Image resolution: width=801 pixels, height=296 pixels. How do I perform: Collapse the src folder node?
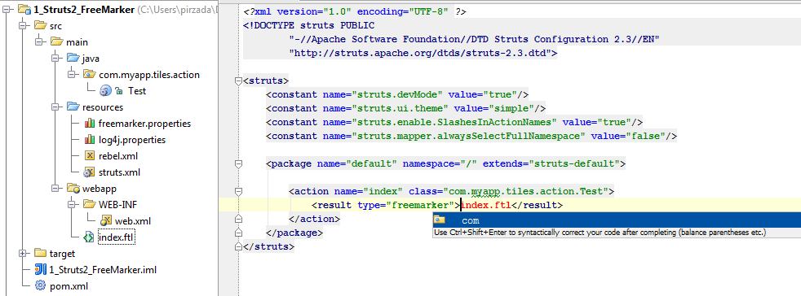point(23,25)
